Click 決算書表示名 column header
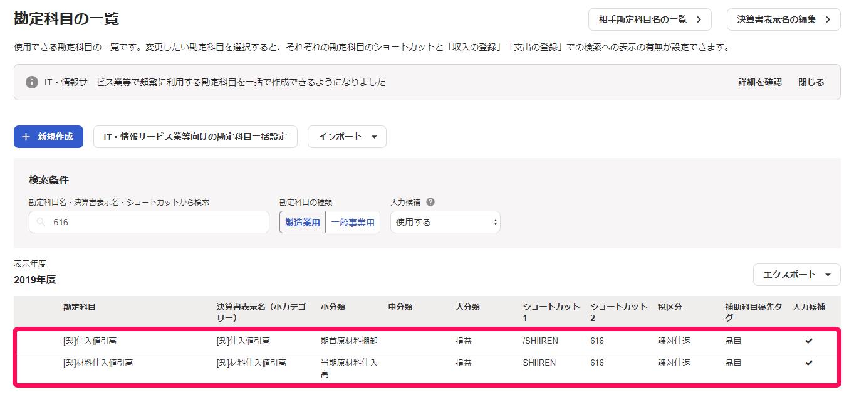Screen dimensions: 854x397 261,312
